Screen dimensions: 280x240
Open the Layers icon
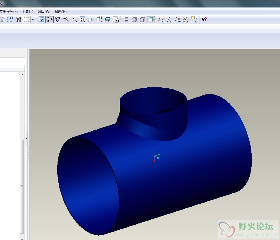pyautogui.click(x=107, y=19)
